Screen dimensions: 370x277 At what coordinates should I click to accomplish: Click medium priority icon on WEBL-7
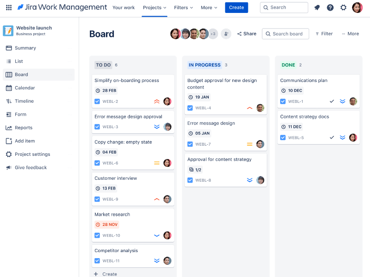[x=250, y=144]
